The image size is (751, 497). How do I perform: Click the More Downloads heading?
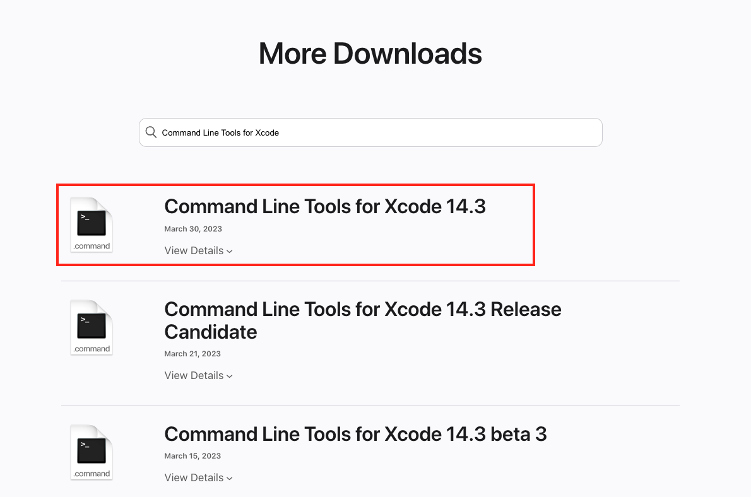click(370, 53)
